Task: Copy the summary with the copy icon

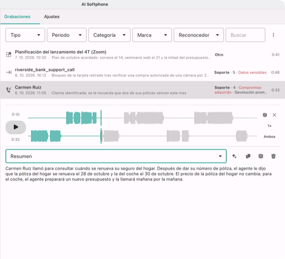Action: click(x=248, y=156)
